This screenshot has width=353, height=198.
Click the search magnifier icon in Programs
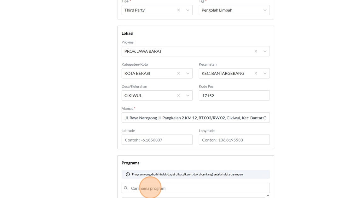[126, 188]
